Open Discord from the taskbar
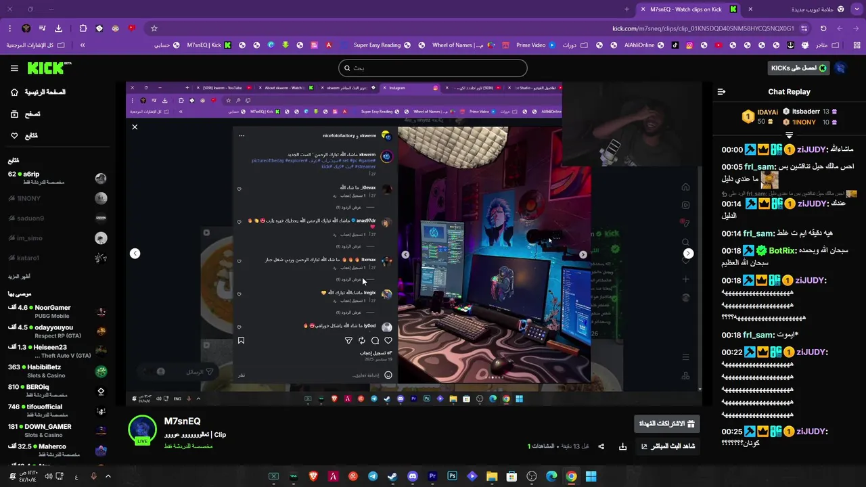The width and height of the screenshot is (866, 487). (x=413, y=476)
